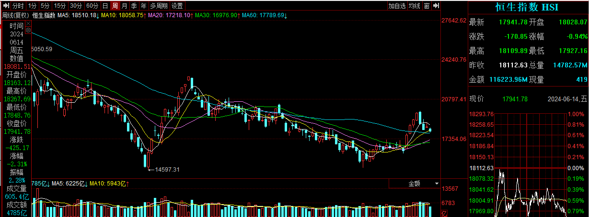Click 最低 value 17927.16

coord(573,51)
